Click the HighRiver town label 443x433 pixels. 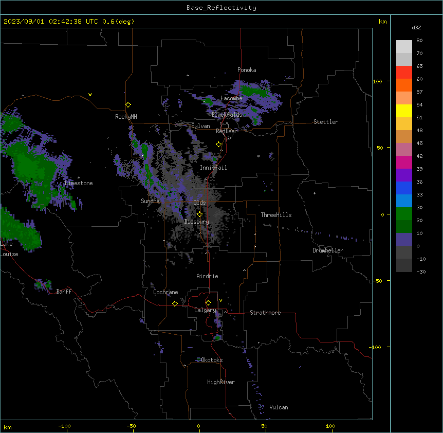(x=221, y=382)
